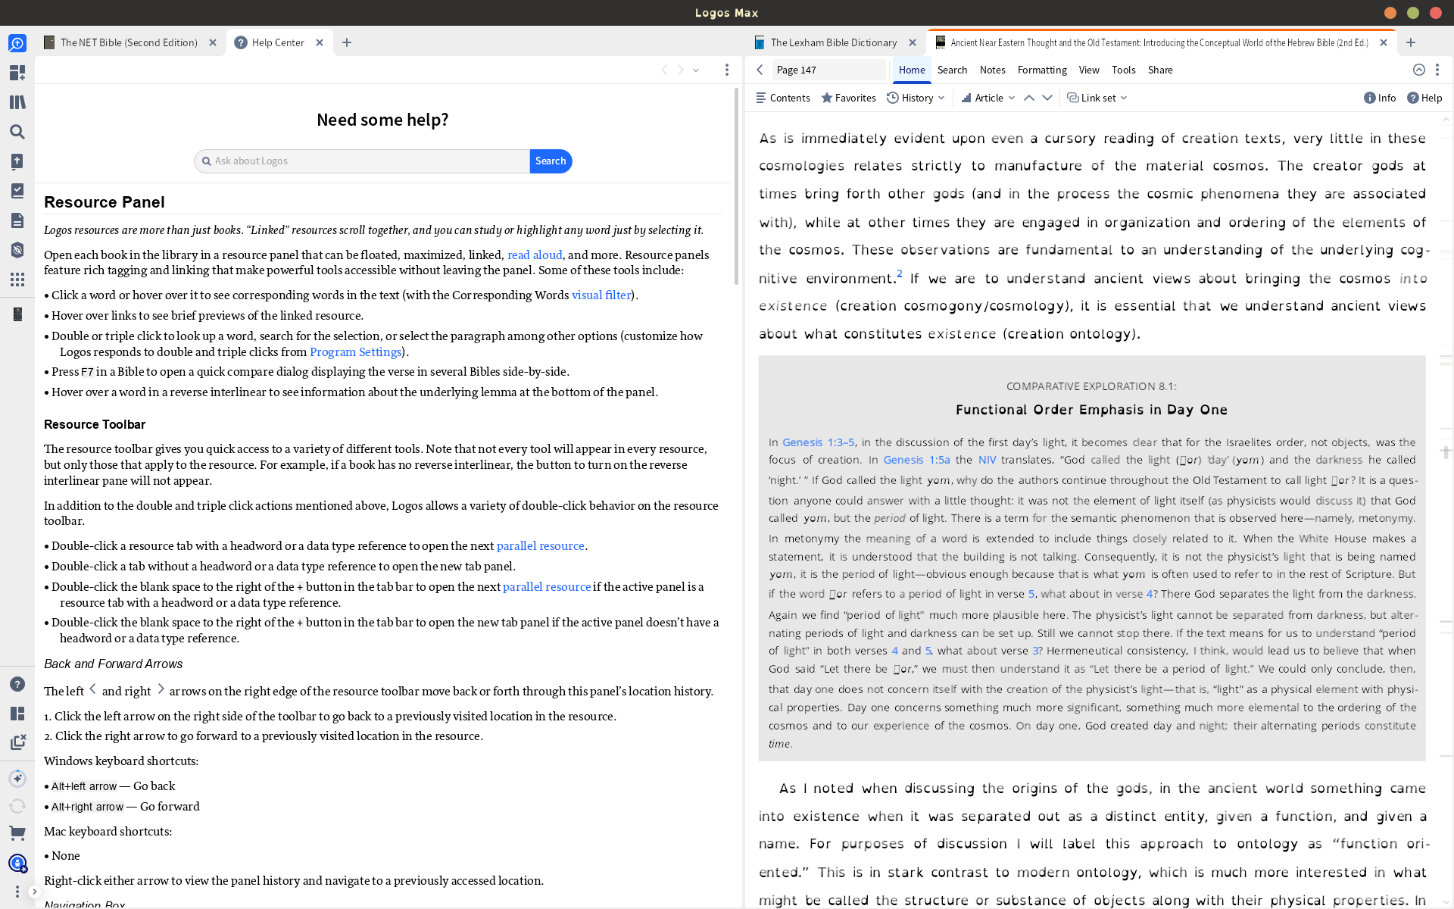The height and width of the screenshot is (909, 1454).
Task: Expand the Link set dropdown
Action: click(1097, 98)
